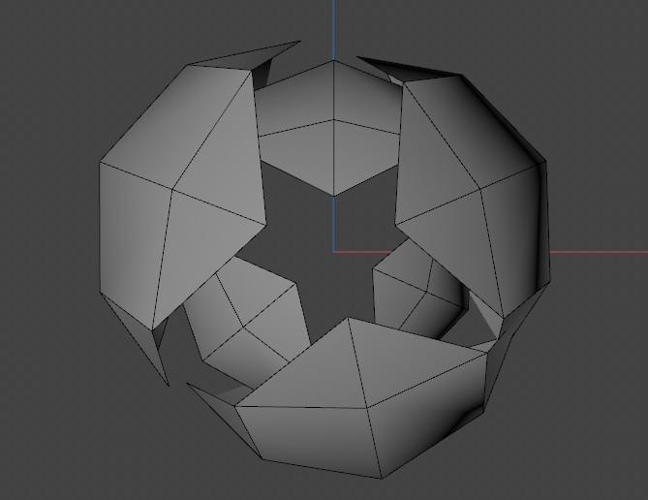Click the center vertex of the upper-left panel

tap(172, 189)
